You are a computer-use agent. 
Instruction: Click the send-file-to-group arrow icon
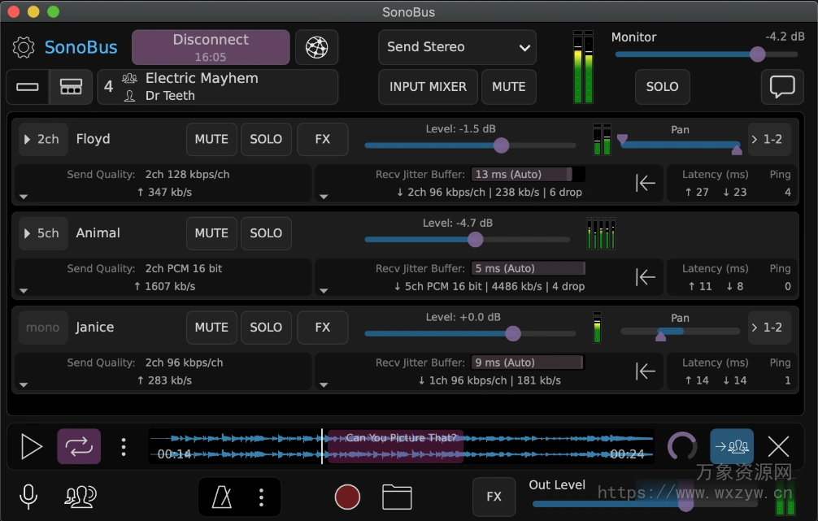click(733, 446)
